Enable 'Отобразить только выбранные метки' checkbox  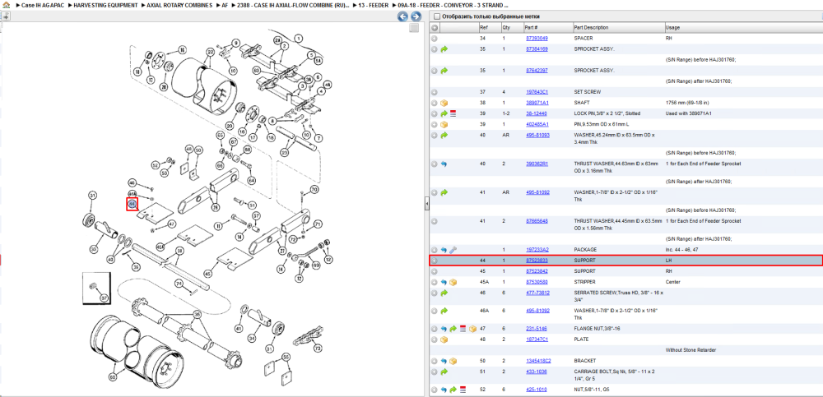tap(437, 16)
